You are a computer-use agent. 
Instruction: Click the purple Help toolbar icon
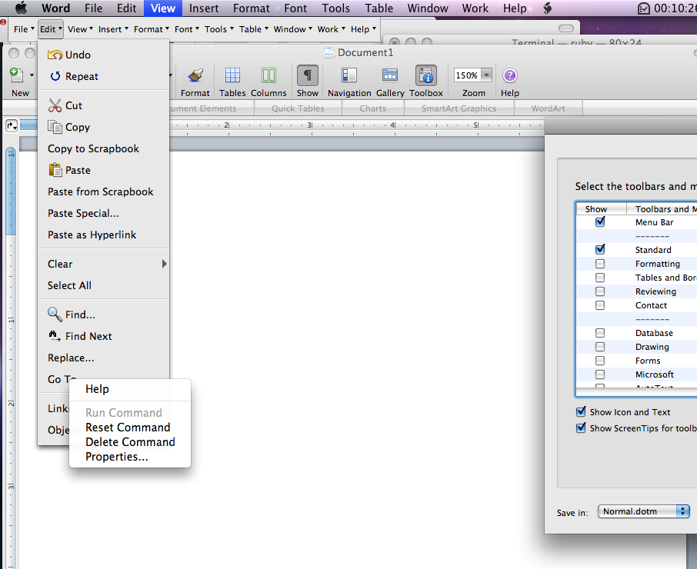pyautogui.click(x=509, y=75)
